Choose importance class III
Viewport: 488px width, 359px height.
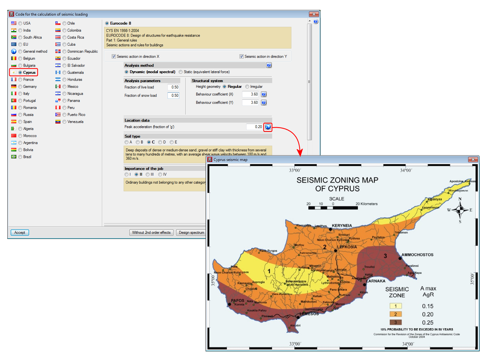(148, 174)
